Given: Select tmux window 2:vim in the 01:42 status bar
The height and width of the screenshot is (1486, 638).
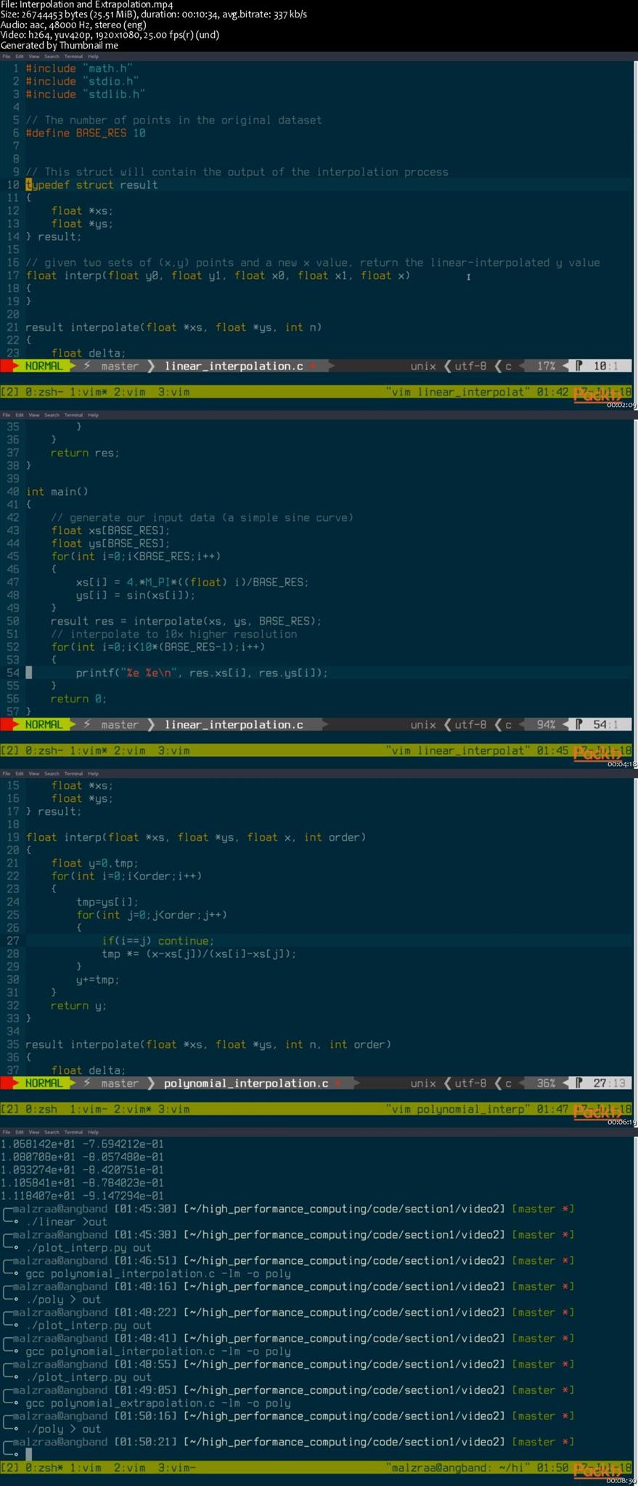Looking at the screenshot, I should click(129, 392).
